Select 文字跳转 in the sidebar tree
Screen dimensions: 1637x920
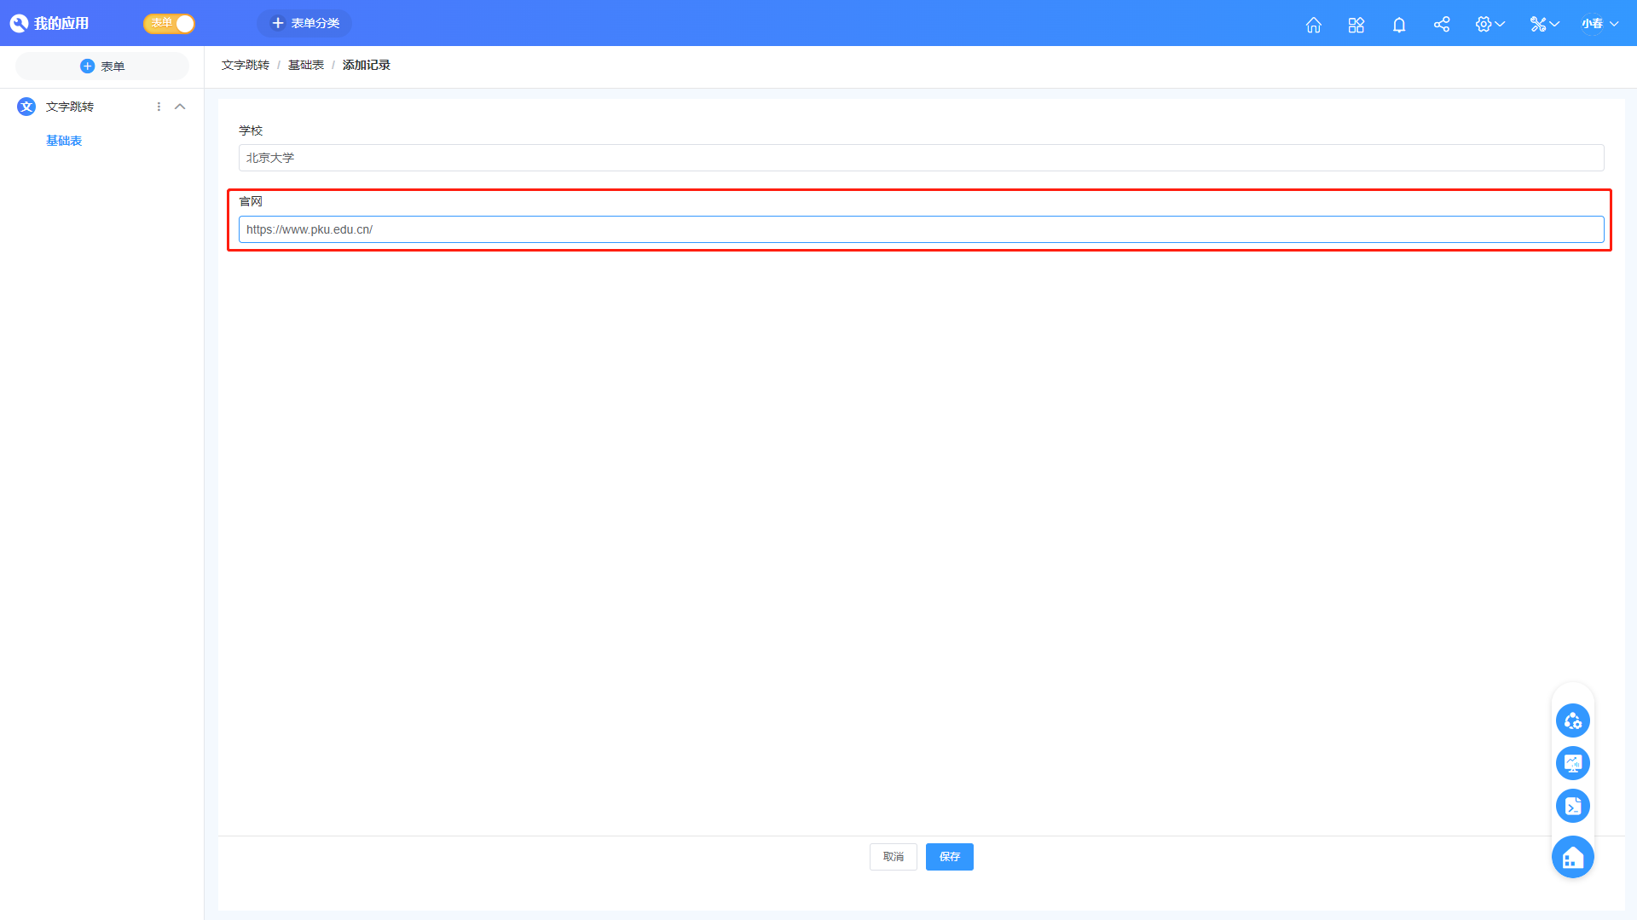[70, 107]
